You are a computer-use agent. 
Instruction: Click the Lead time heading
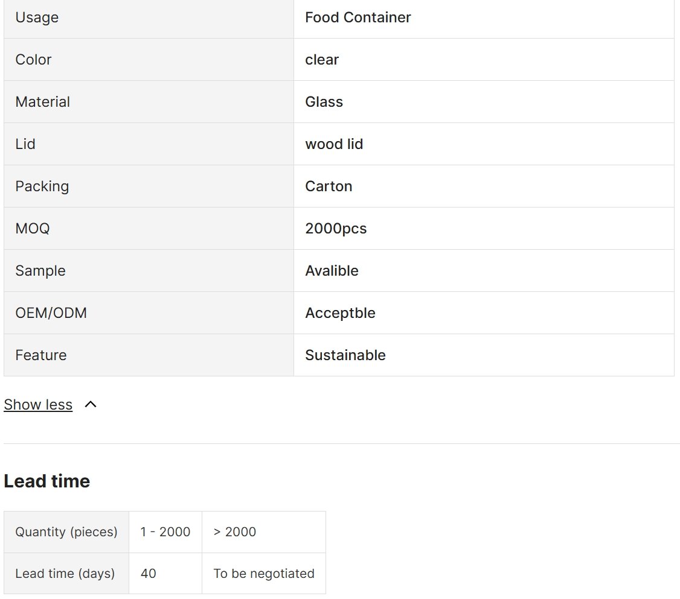(47, 481)
